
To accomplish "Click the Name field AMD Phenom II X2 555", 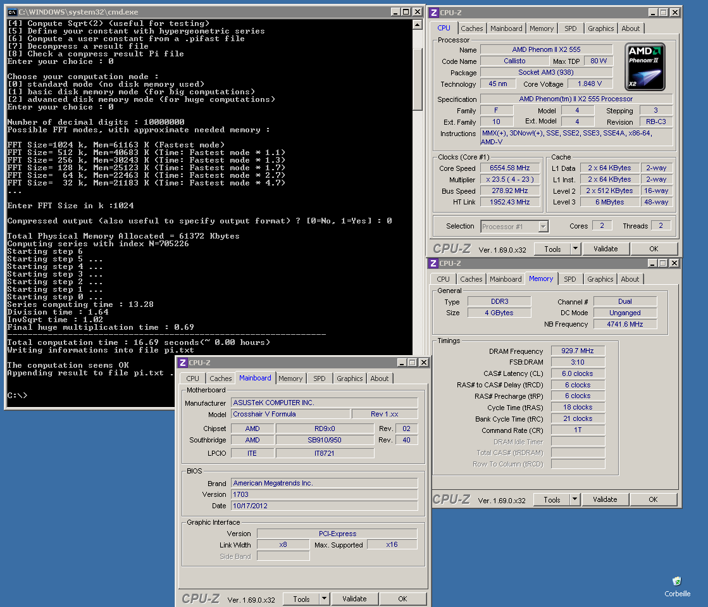I will 547,49.
